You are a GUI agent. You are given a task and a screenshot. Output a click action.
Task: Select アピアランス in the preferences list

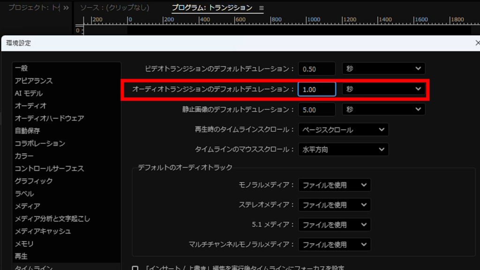(x=33, y=81)
